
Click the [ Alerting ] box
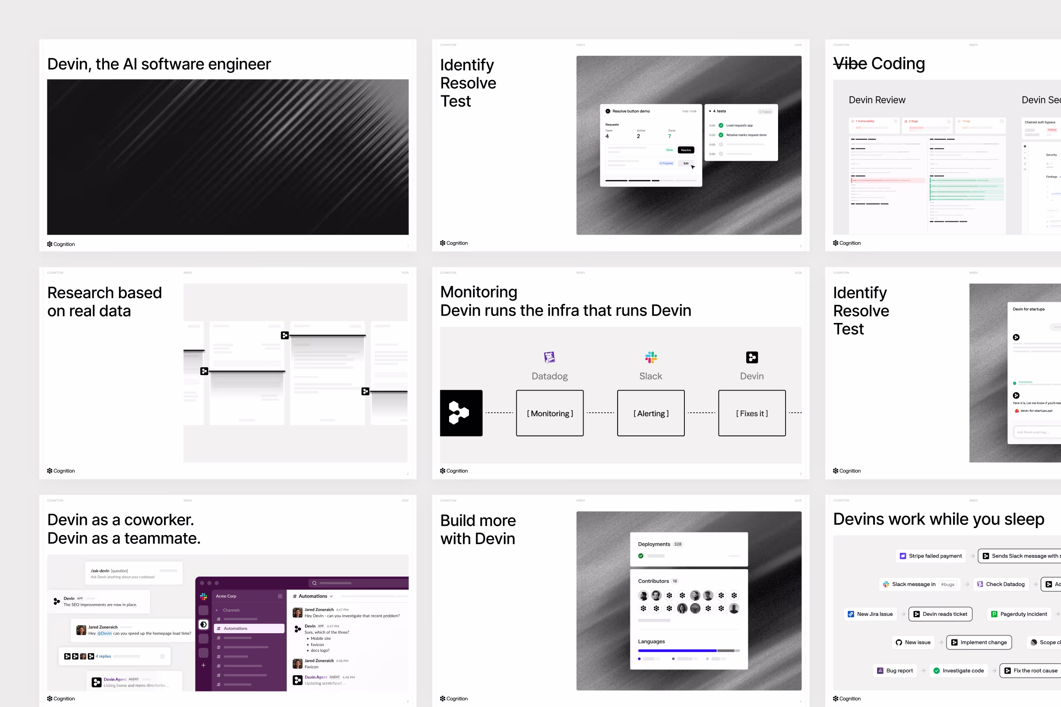(650, 413)
